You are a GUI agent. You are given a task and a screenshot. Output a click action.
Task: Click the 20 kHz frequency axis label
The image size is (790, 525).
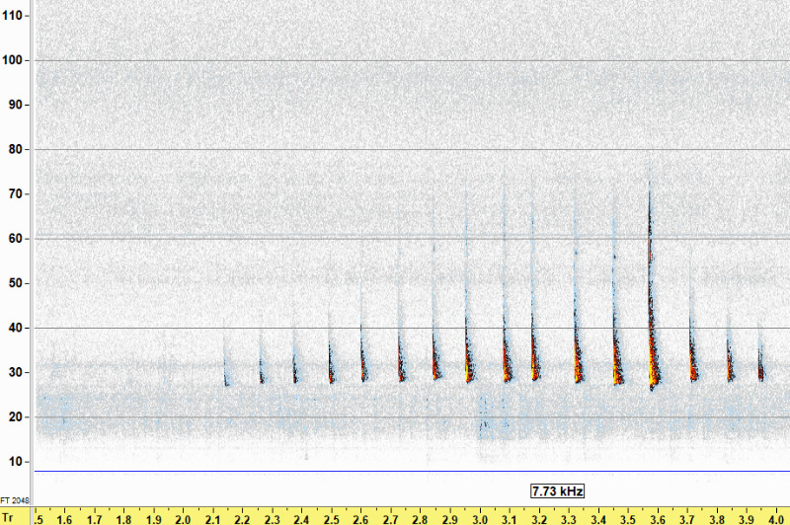pos(15,416)
